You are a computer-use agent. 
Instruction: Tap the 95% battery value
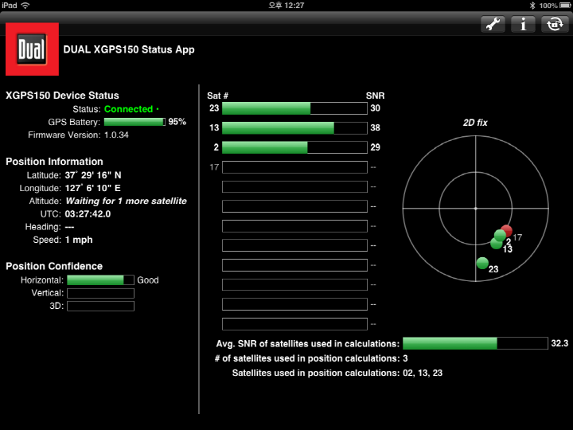pos(177,122)
